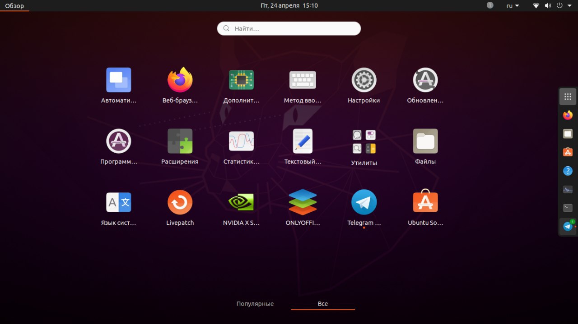578x324 pixels.
Task: Open Ubuntu Software from the dock
Action: pos(568,152)
